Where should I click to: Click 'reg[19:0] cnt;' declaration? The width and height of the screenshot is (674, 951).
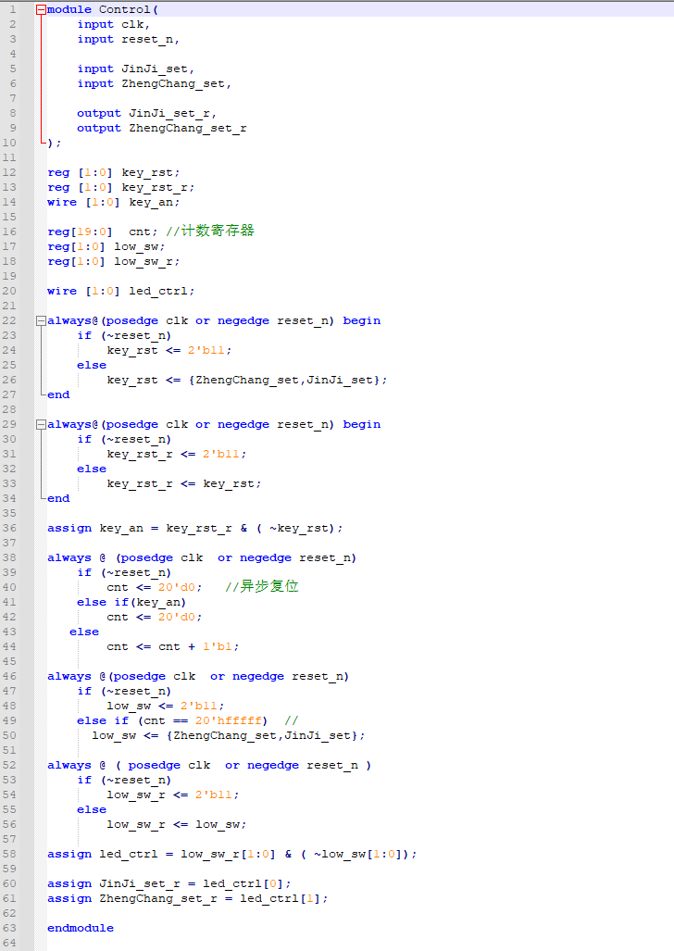point(103,232)
